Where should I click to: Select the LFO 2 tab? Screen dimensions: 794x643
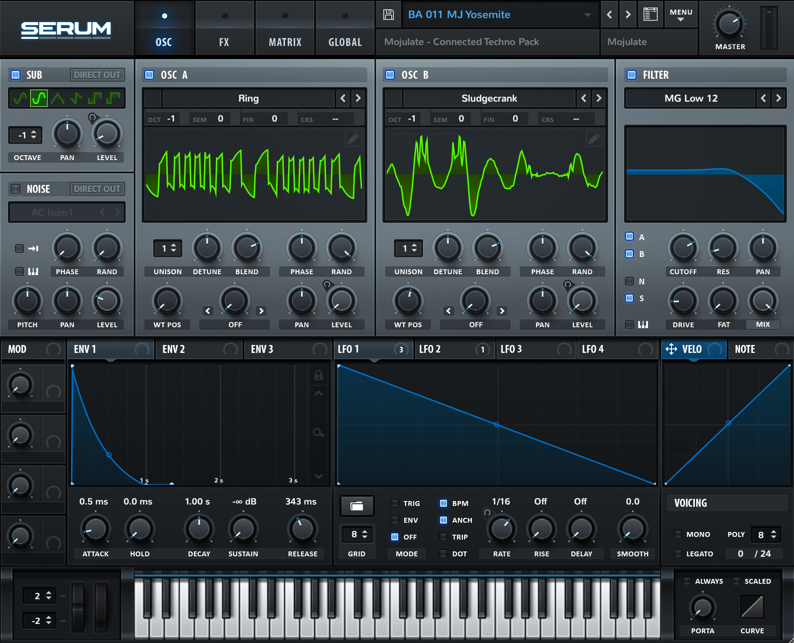[x=454, y=349]
